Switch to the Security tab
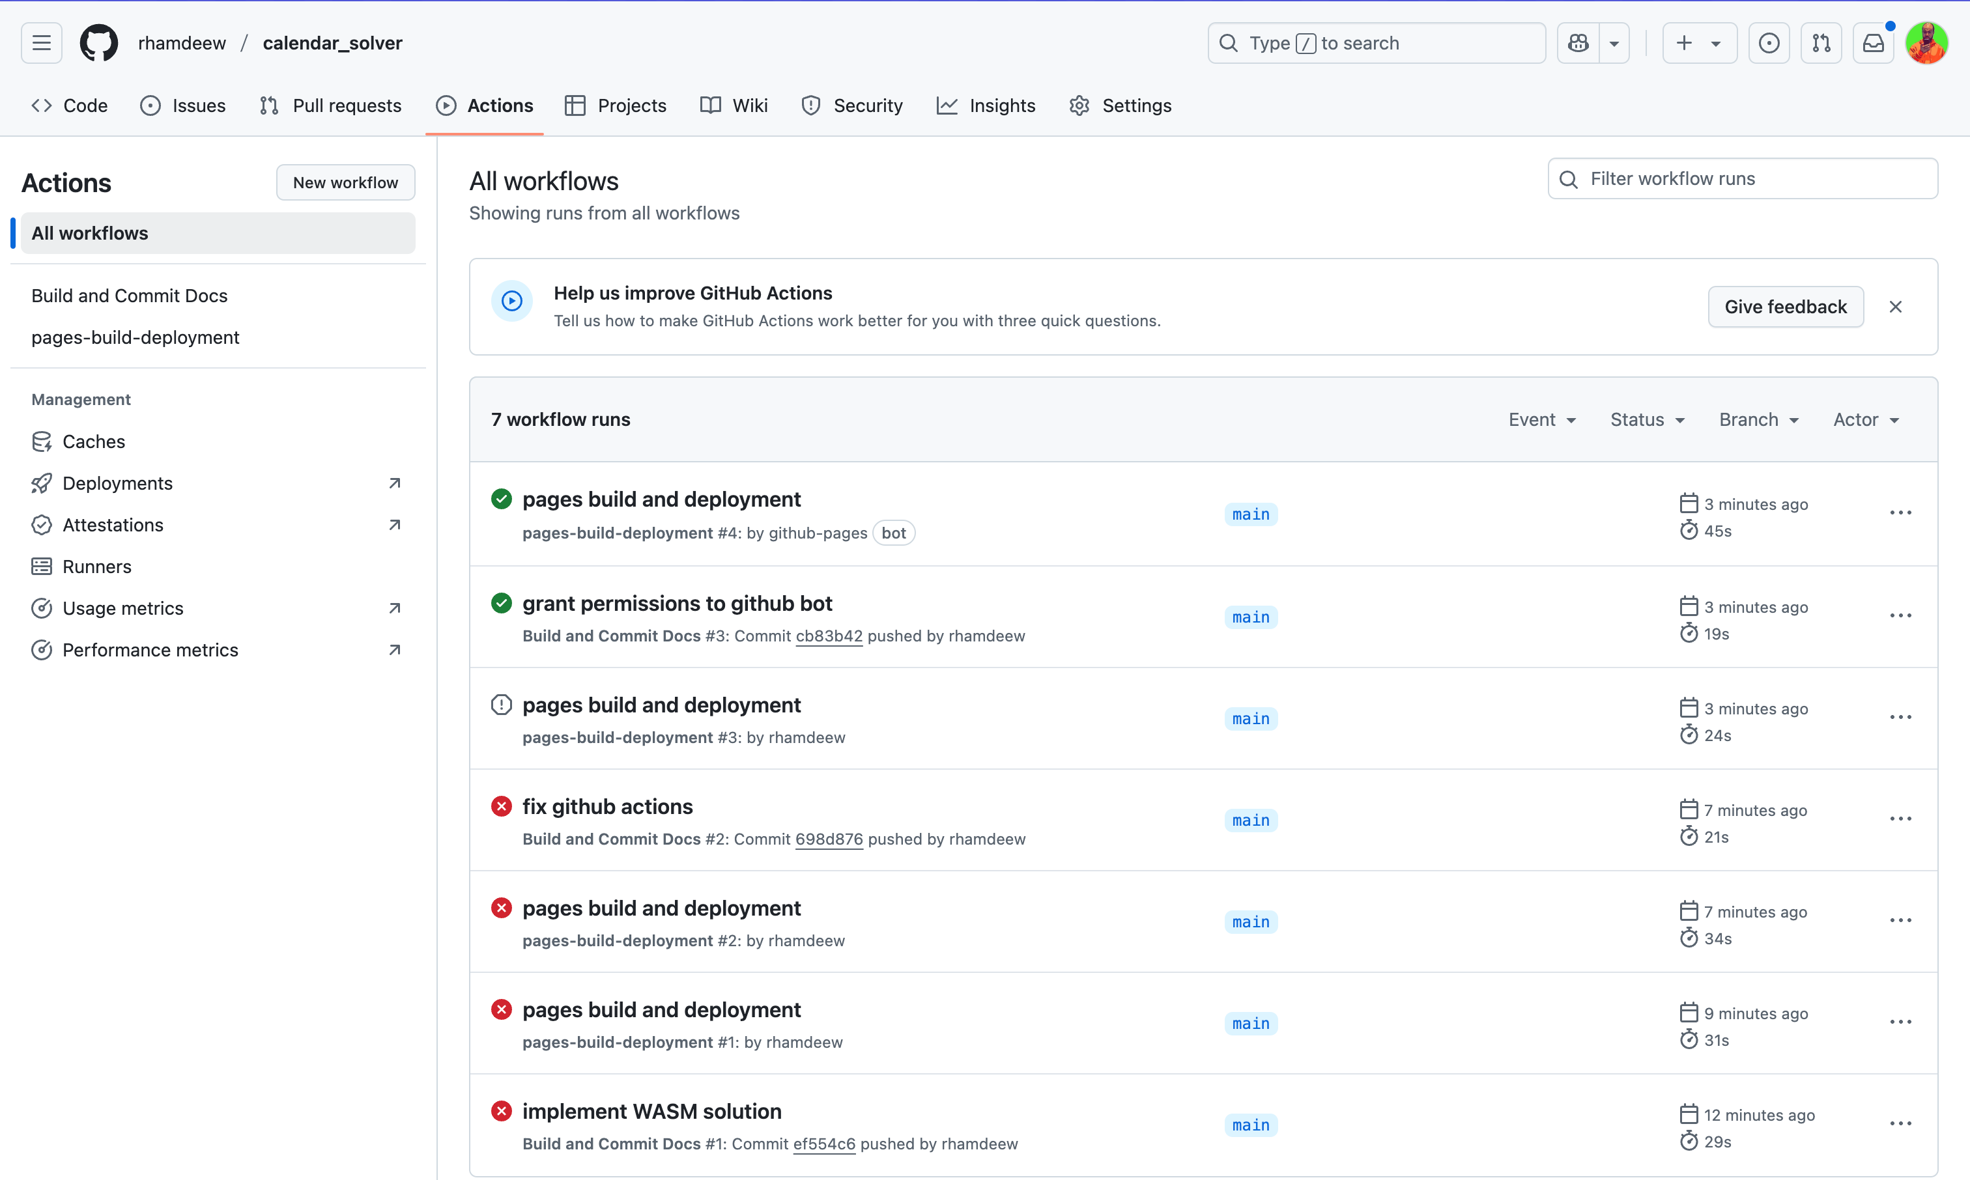Viewport: 1970px width, 1180px height. (852, 105)
